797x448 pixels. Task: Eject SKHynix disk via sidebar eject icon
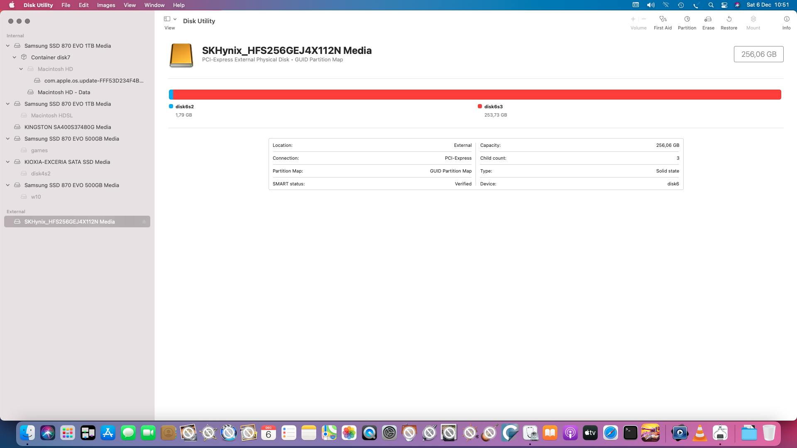pyautogui.click(x=144, y=222)
